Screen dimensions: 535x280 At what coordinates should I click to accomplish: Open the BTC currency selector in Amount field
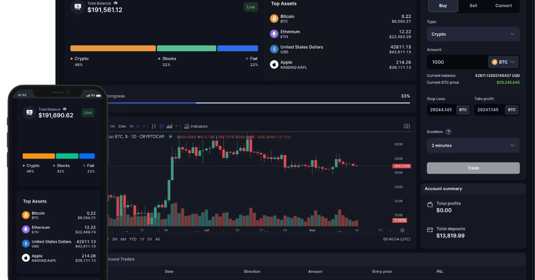pyautogui.click(x=503, y=62)
